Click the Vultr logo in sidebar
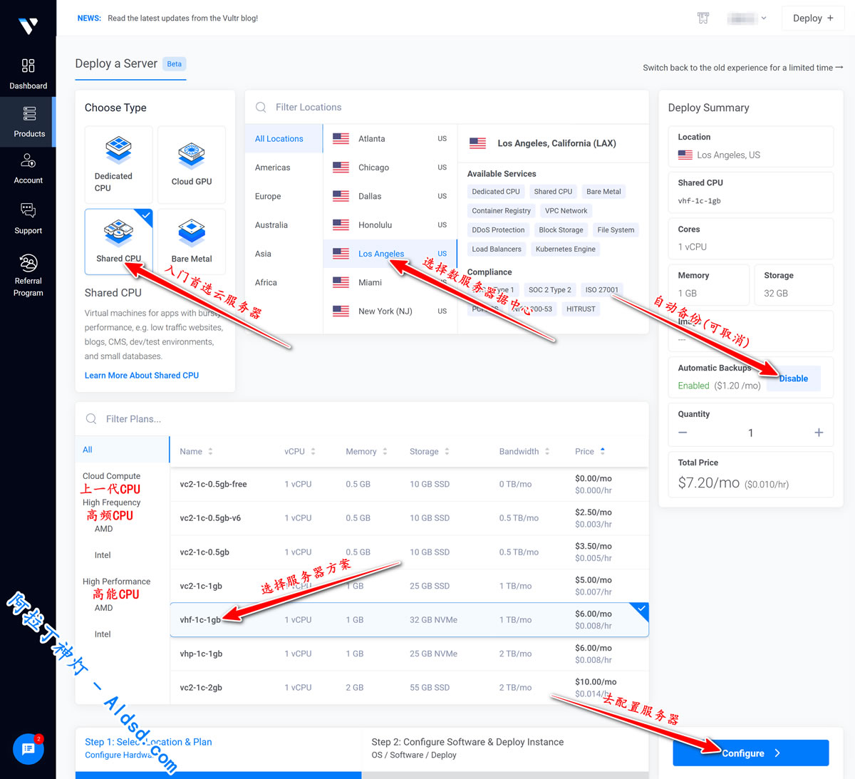The width and height of the screenshot is (855, 779). pyautogui.click(x=28, y=26)
